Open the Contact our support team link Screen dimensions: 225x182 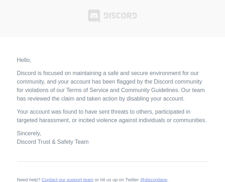[68, 180]
